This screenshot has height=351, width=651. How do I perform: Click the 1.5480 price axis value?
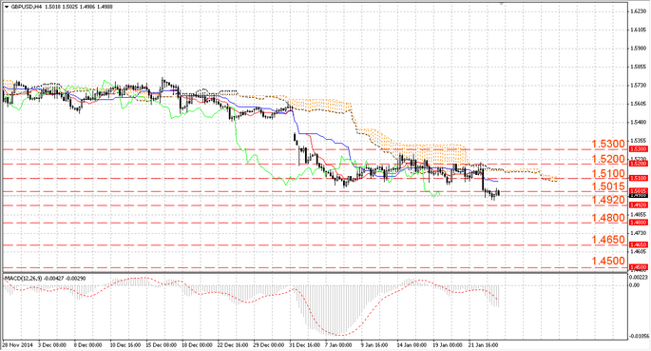pos(639,122)
